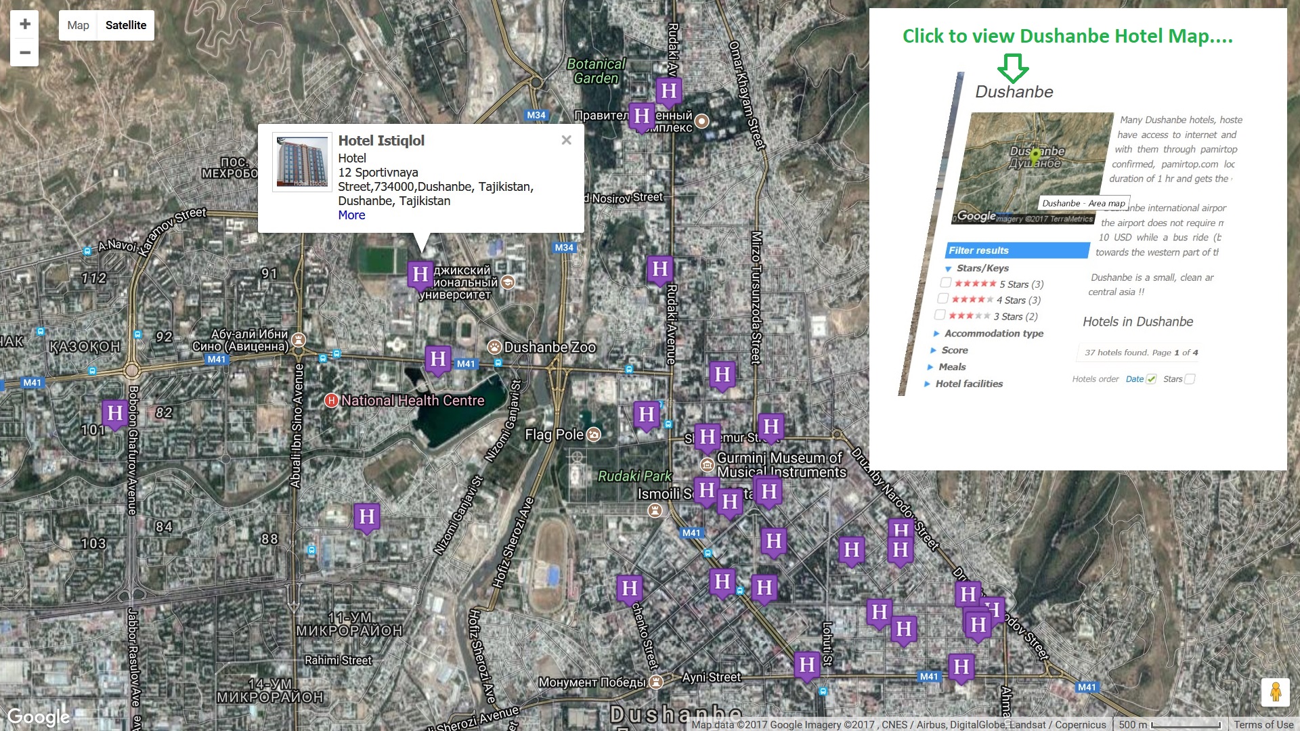Switch to Map view
Screen dimensions: 1300x731
click(78, 25)
